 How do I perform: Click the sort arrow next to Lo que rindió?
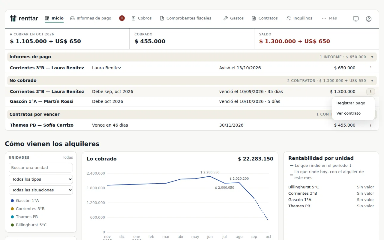click(350, 165)
